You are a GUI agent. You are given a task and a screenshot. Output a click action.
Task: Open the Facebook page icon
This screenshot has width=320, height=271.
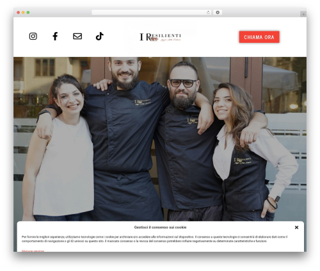pos(55,36)
